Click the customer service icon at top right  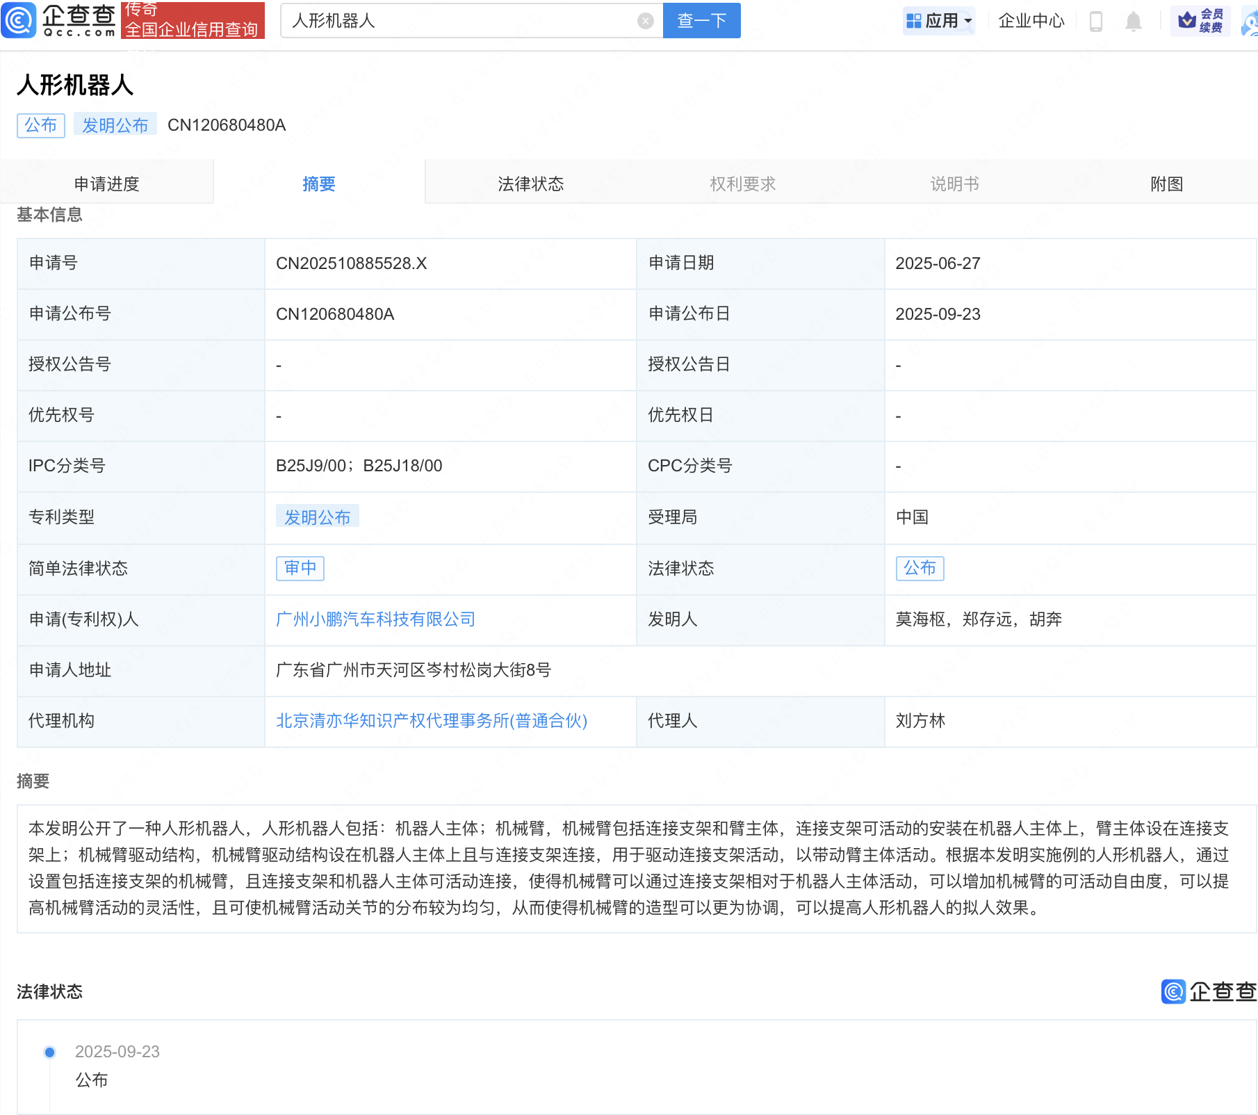point(1250,22)
